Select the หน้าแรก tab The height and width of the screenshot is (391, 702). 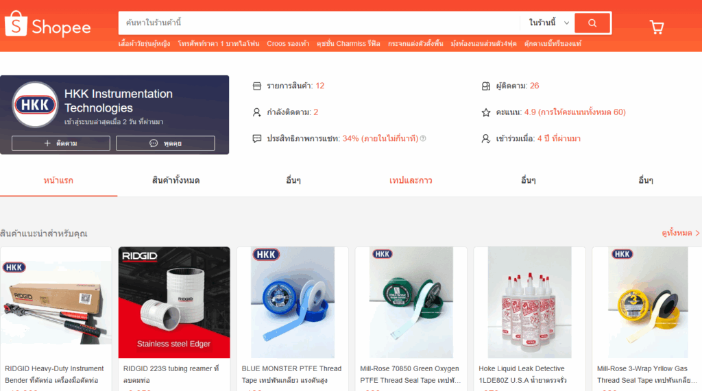[59, 180]
